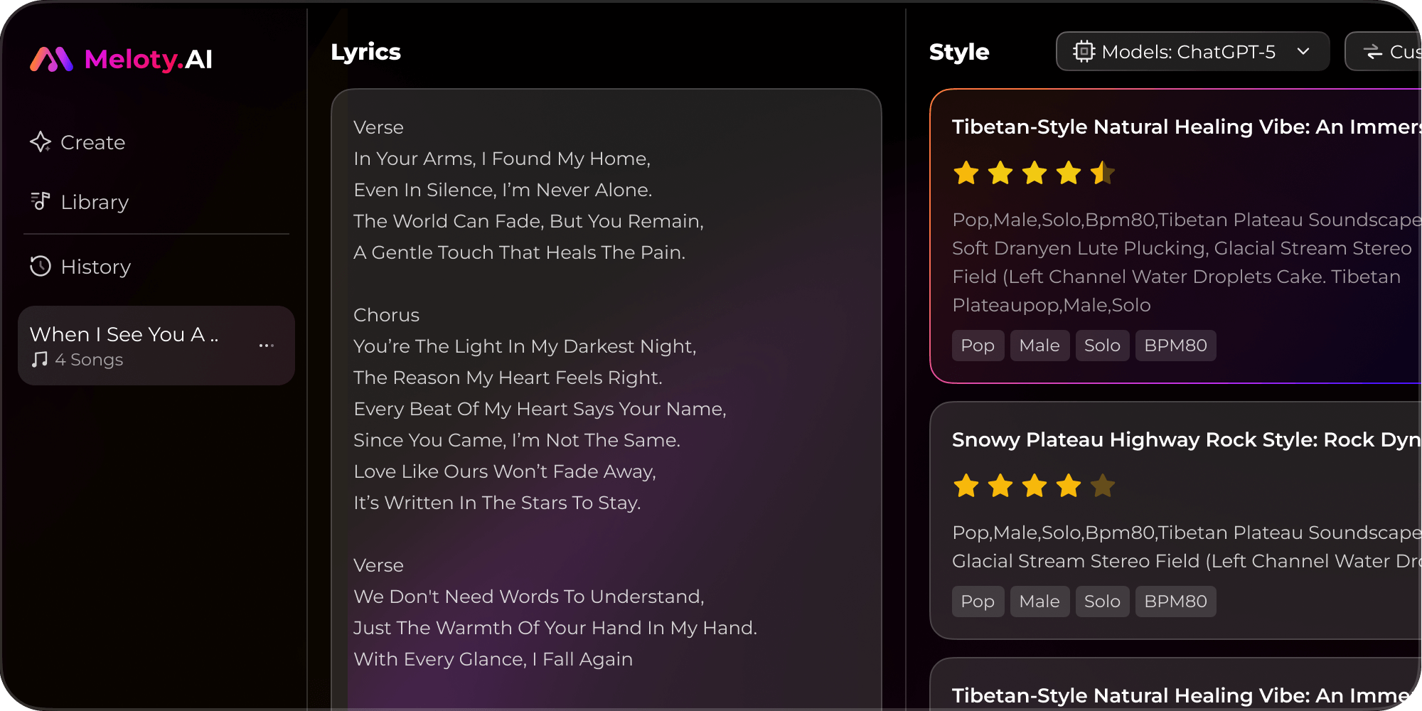1422x711 pixels.
Task: Click the fifth star on Snowy Plateau rating
Action: pos(1103,486)
